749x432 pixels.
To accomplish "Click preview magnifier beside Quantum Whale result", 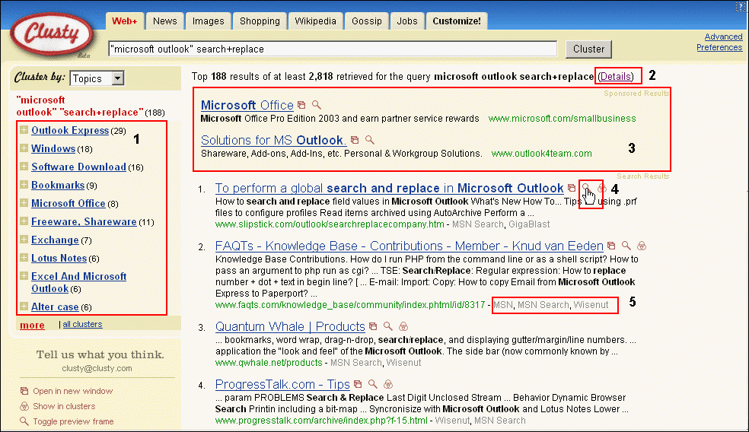I will (388, 327).
